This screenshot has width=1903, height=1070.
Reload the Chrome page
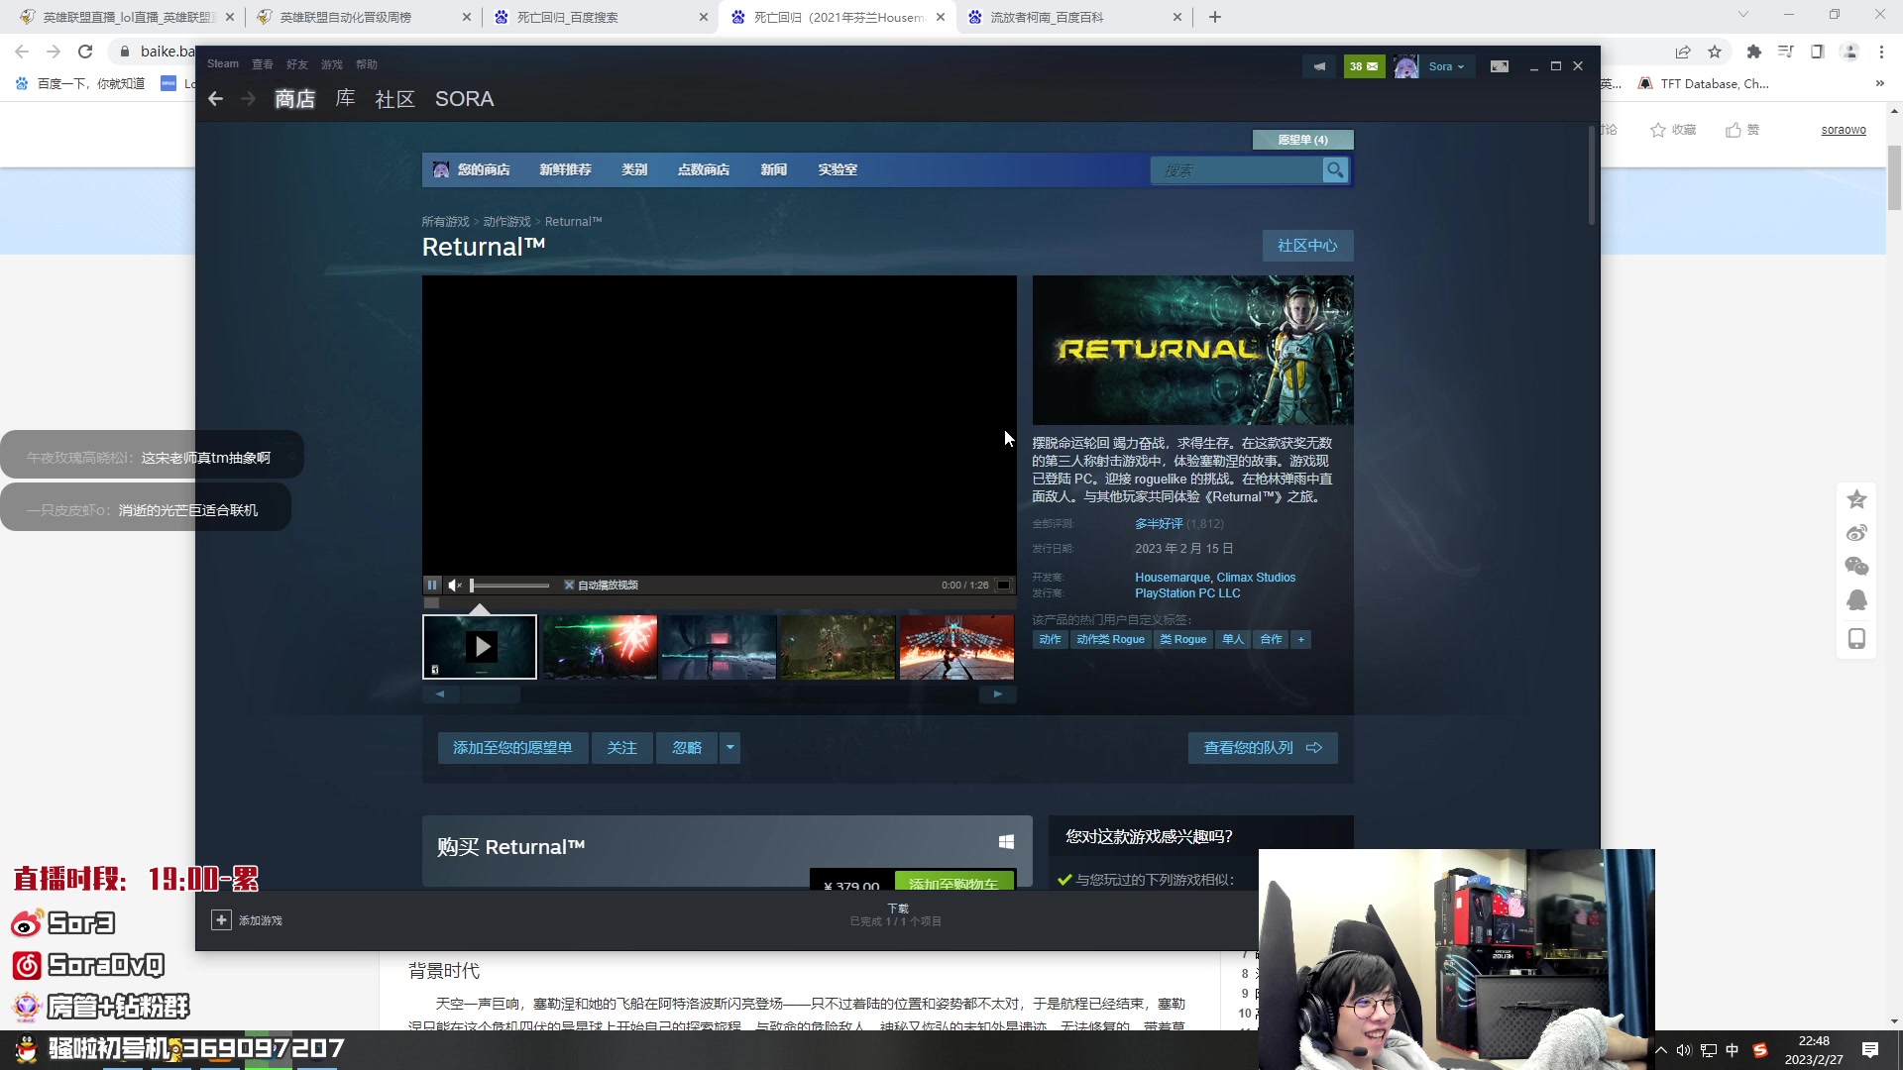coord(85,52)
